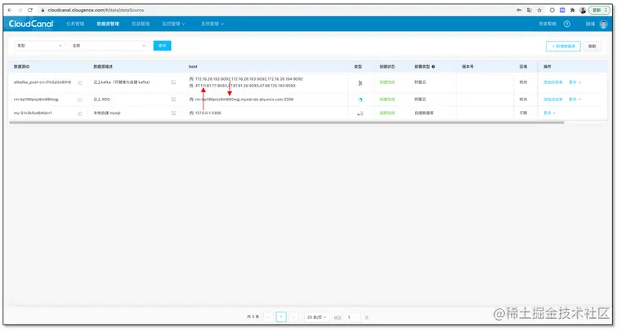Viewport: 621px width, 332px height.
Task: Click the CloudCanal logo
Action: tap(31, 24)
